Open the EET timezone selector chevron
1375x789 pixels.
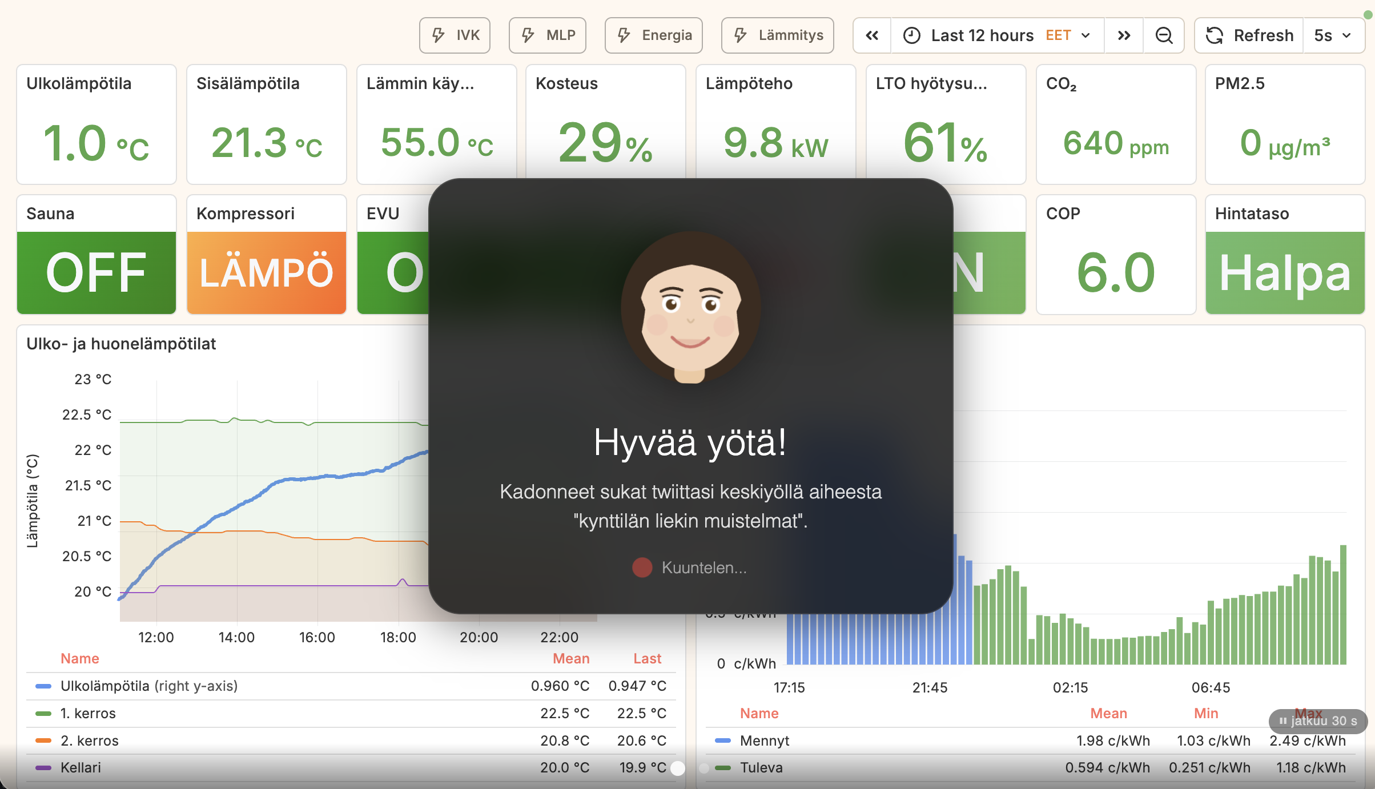(x=1085, y=35)
